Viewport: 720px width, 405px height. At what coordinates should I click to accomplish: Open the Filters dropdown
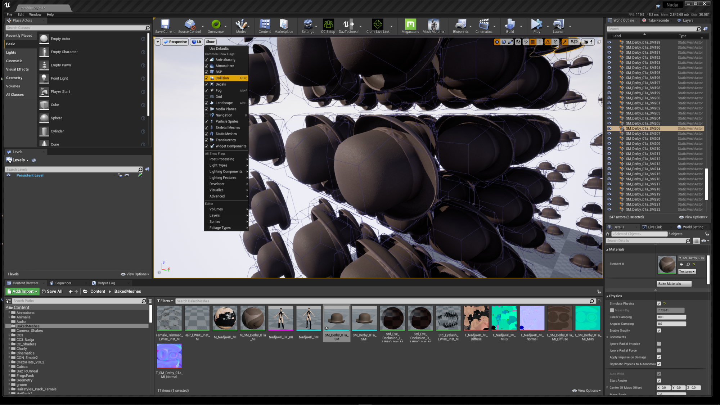[165, 301]
